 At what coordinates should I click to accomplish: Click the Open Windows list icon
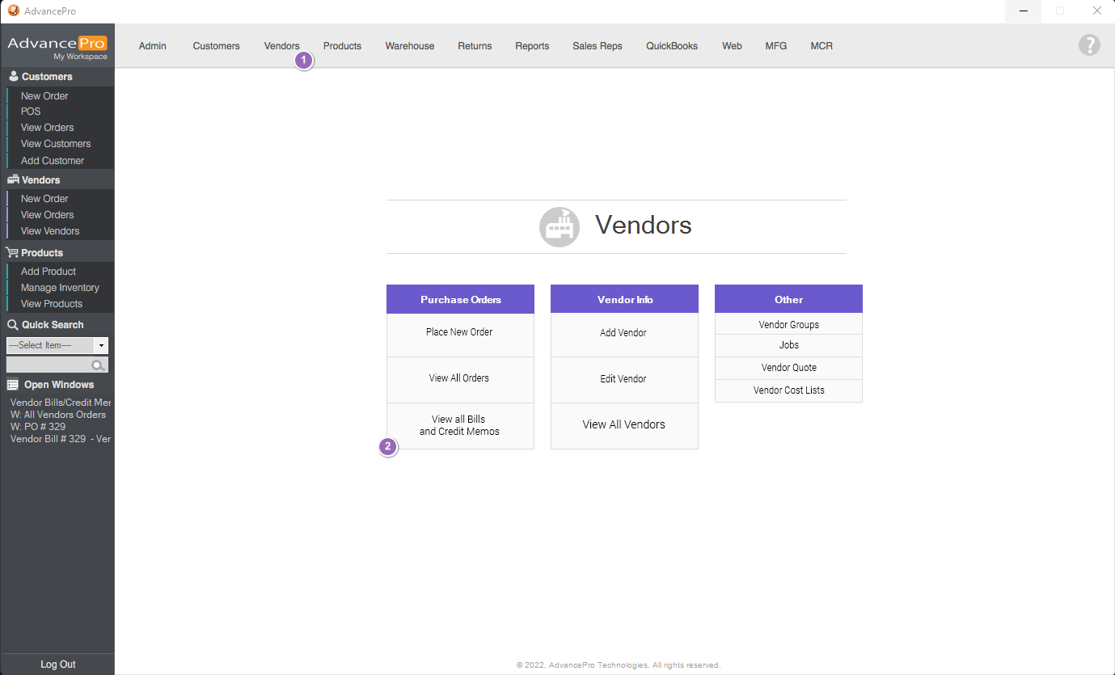pos(13,385)
